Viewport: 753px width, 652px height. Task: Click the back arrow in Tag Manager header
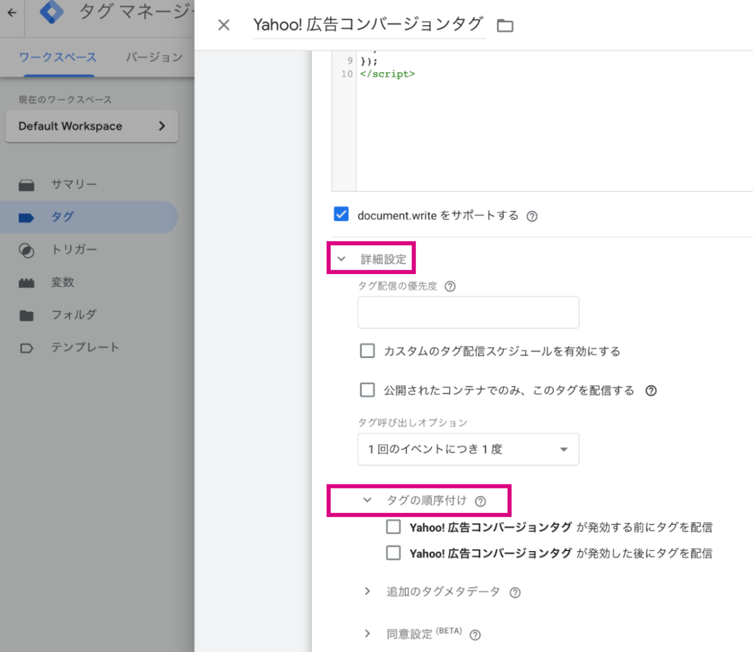[12, 12]
